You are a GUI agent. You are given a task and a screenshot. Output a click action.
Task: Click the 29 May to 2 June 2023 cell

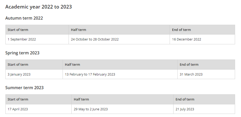tap(122, 109)
